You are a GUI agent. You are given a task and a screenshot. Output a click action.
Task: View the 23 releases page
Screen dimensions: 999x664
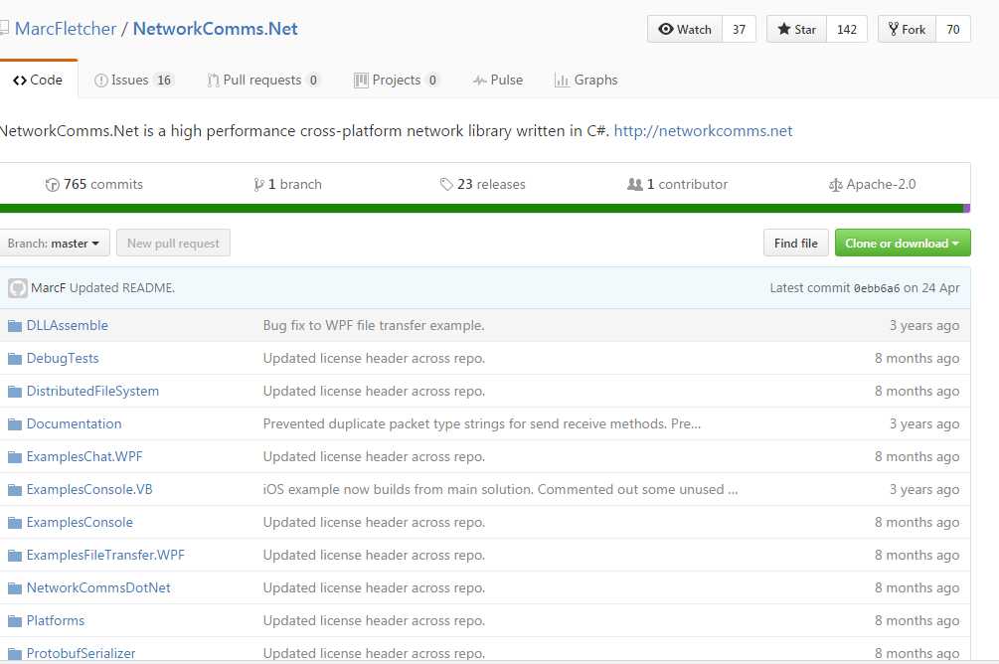(483, 184)
